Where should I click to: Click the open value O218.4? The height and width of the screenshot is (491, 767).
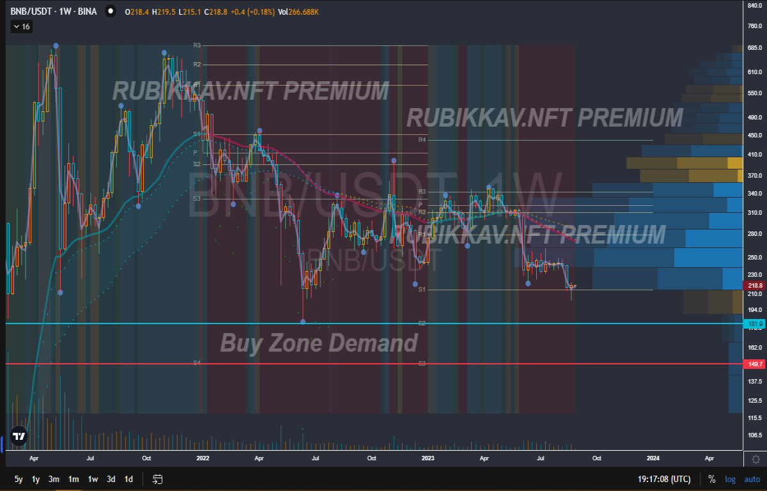click(x=138, y=12)
